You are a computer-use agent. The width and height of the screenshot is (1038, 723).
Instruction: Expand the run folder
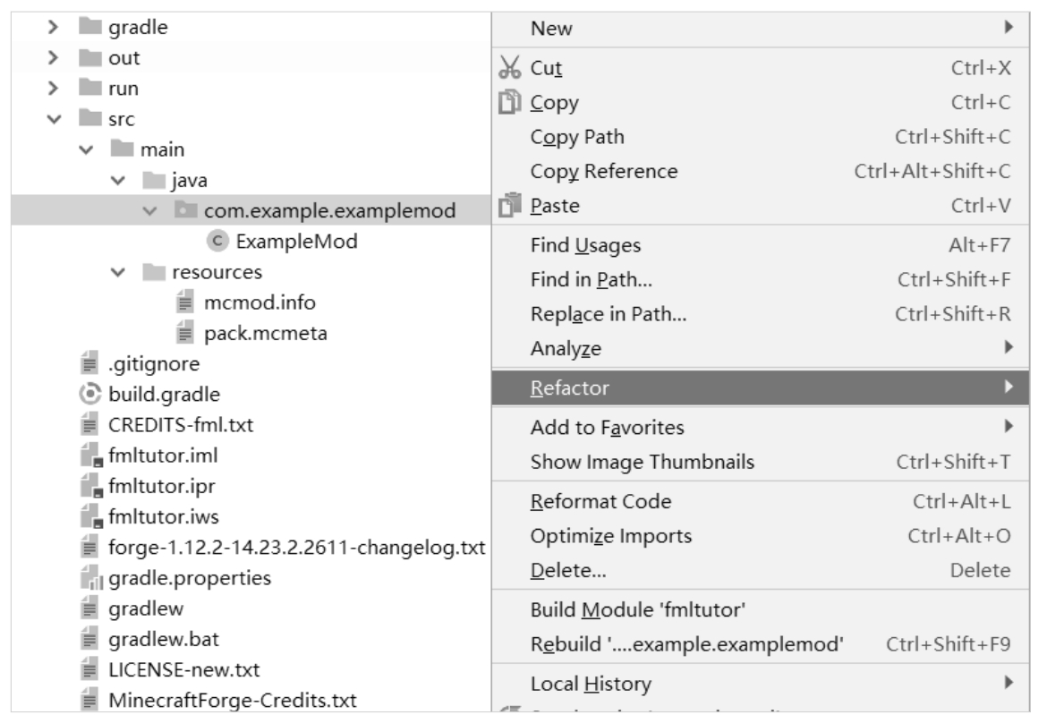pos(54,89)
